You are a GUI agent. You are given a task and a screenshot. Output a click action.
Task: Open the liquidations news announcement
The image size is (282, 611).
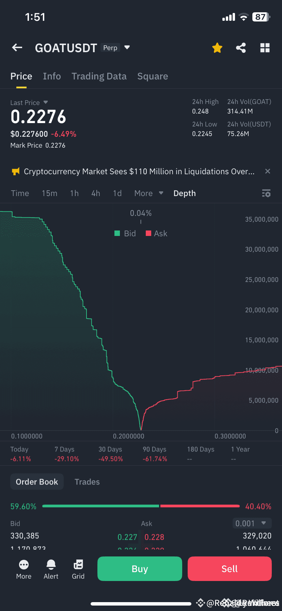[139, 172]
